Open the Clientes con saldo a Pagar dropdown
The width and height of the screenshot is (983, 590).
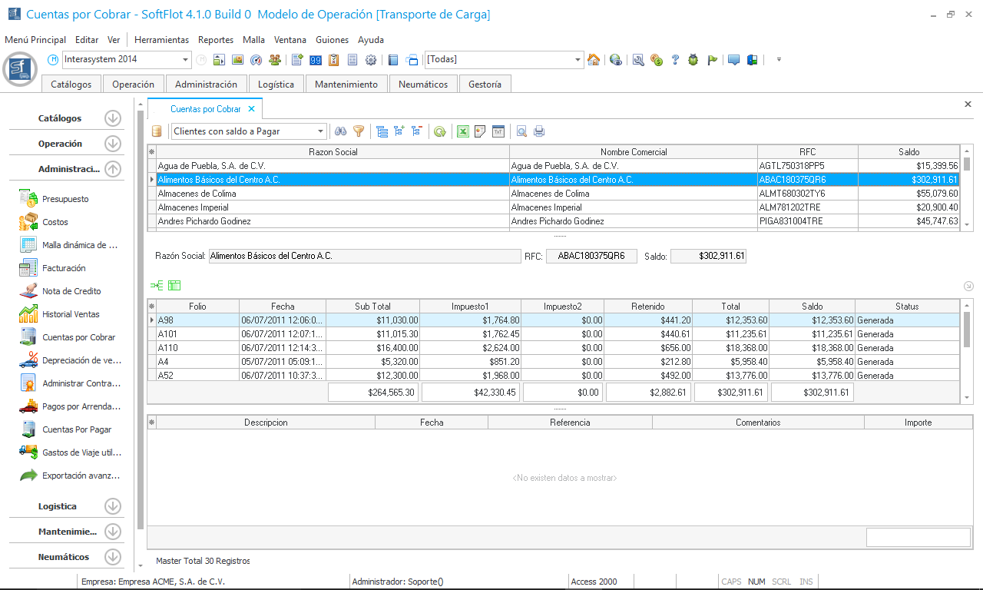(x=321, y=131)
